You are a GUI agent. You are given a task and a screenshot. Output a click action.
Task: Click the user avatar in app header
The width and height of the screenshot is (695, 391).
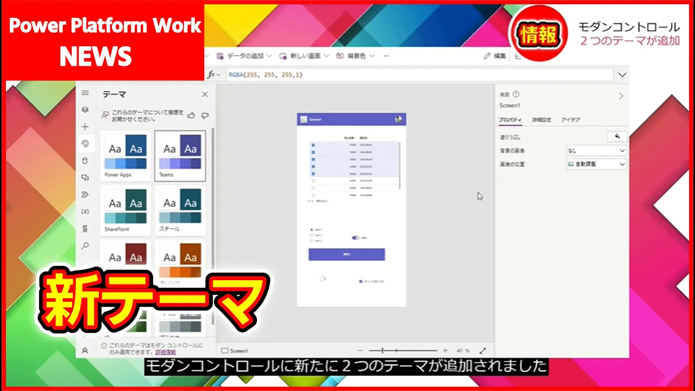[x=398, y=119]
